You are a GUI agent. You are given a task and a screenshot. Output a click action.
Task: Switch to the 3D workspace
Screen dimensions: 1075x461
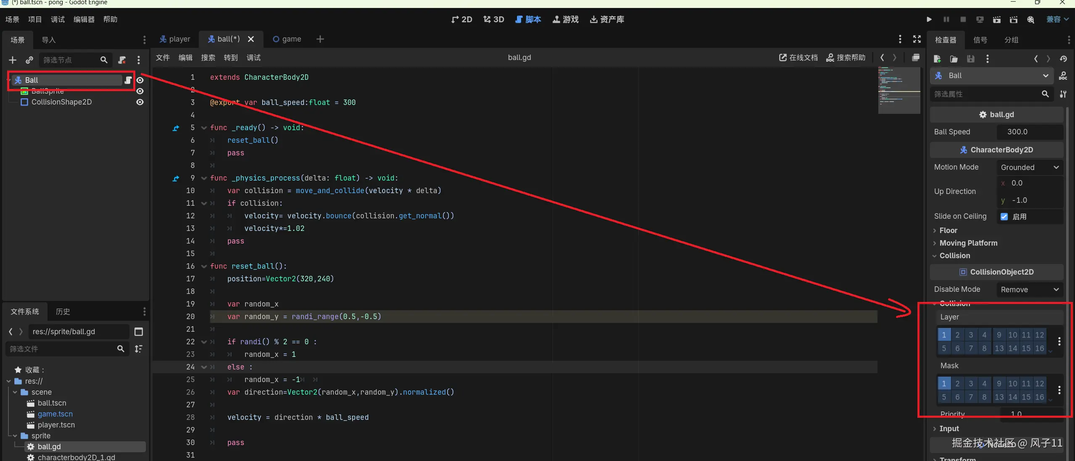(x=493, y=19)
